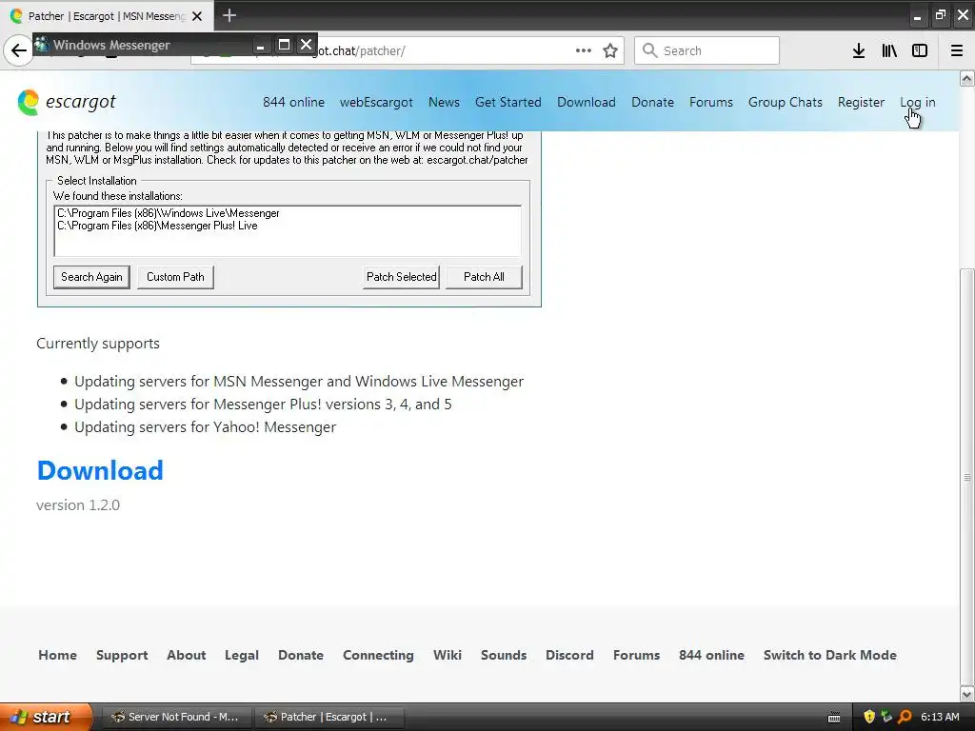The image size is (975, 731).
Task: Click in the browser Search field
Action: click(706, 50)
